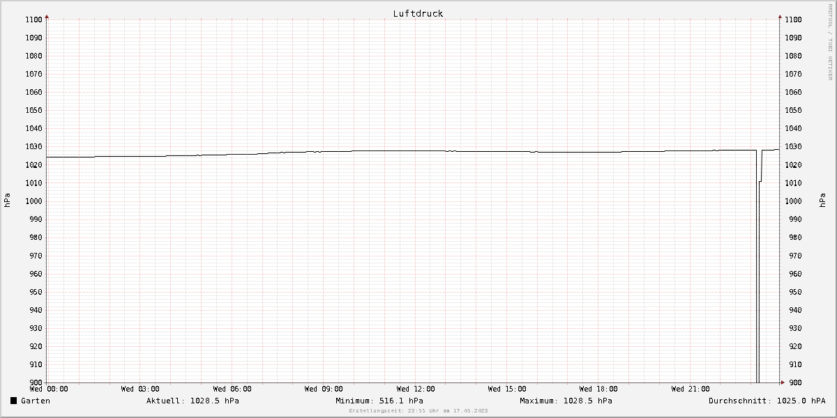Screen dimensions: 837x418
Task: Click the Wed 12:00 time axis label
Action: [416, 389]
